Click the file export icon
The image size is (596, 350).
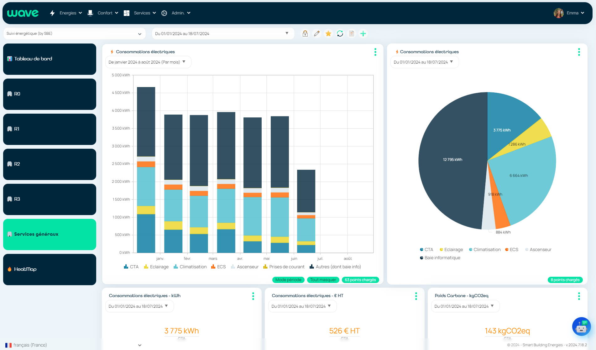pos(352,33)
